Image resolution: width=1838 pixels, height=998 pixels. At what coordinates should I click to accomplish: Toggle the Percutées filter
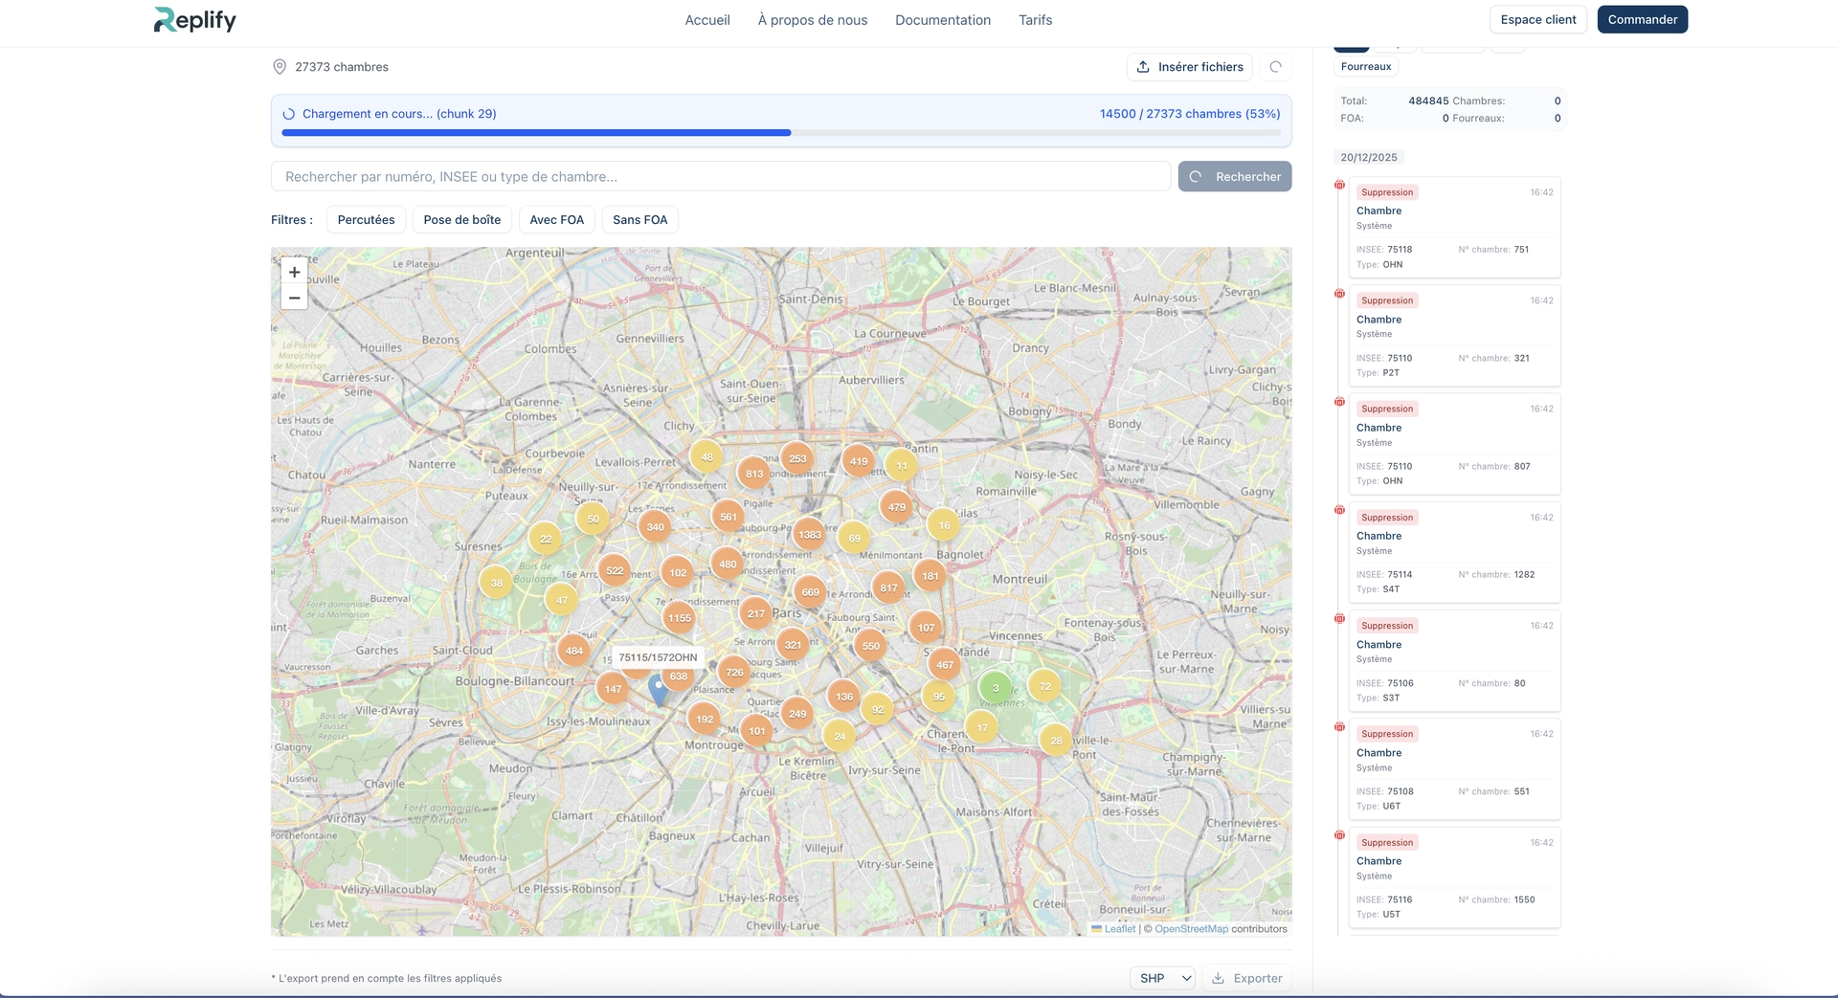pos(366,220)
